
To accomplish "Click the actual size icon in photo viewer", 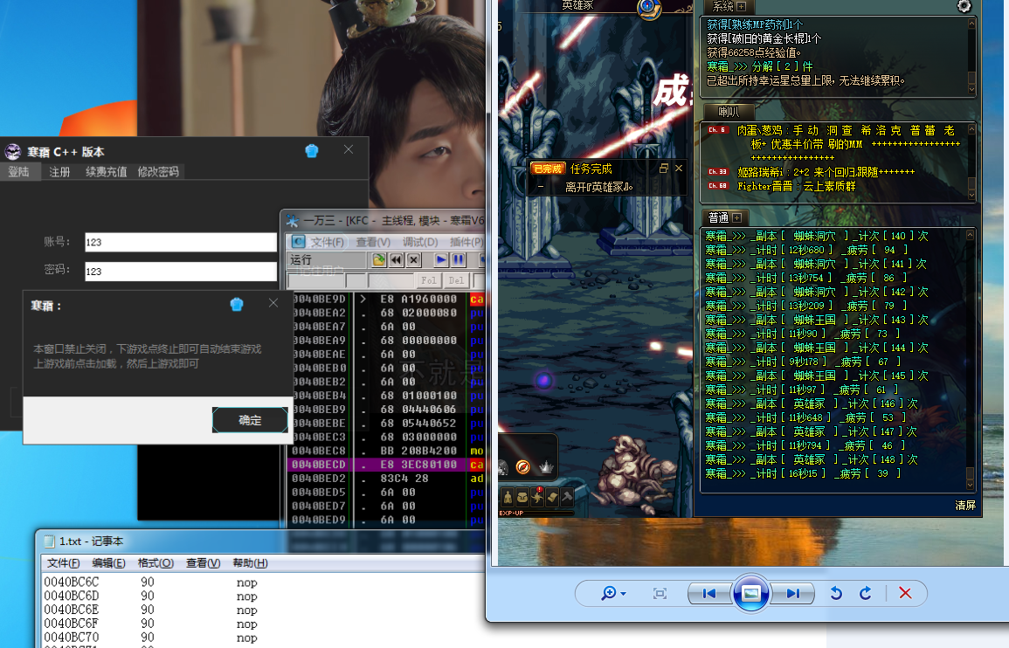I will (660, 593).
